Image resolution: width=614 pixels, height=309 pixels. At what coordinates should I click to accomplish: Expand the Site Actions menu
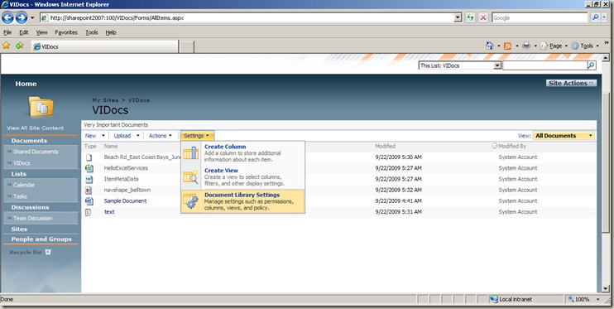tap(571, 83)
